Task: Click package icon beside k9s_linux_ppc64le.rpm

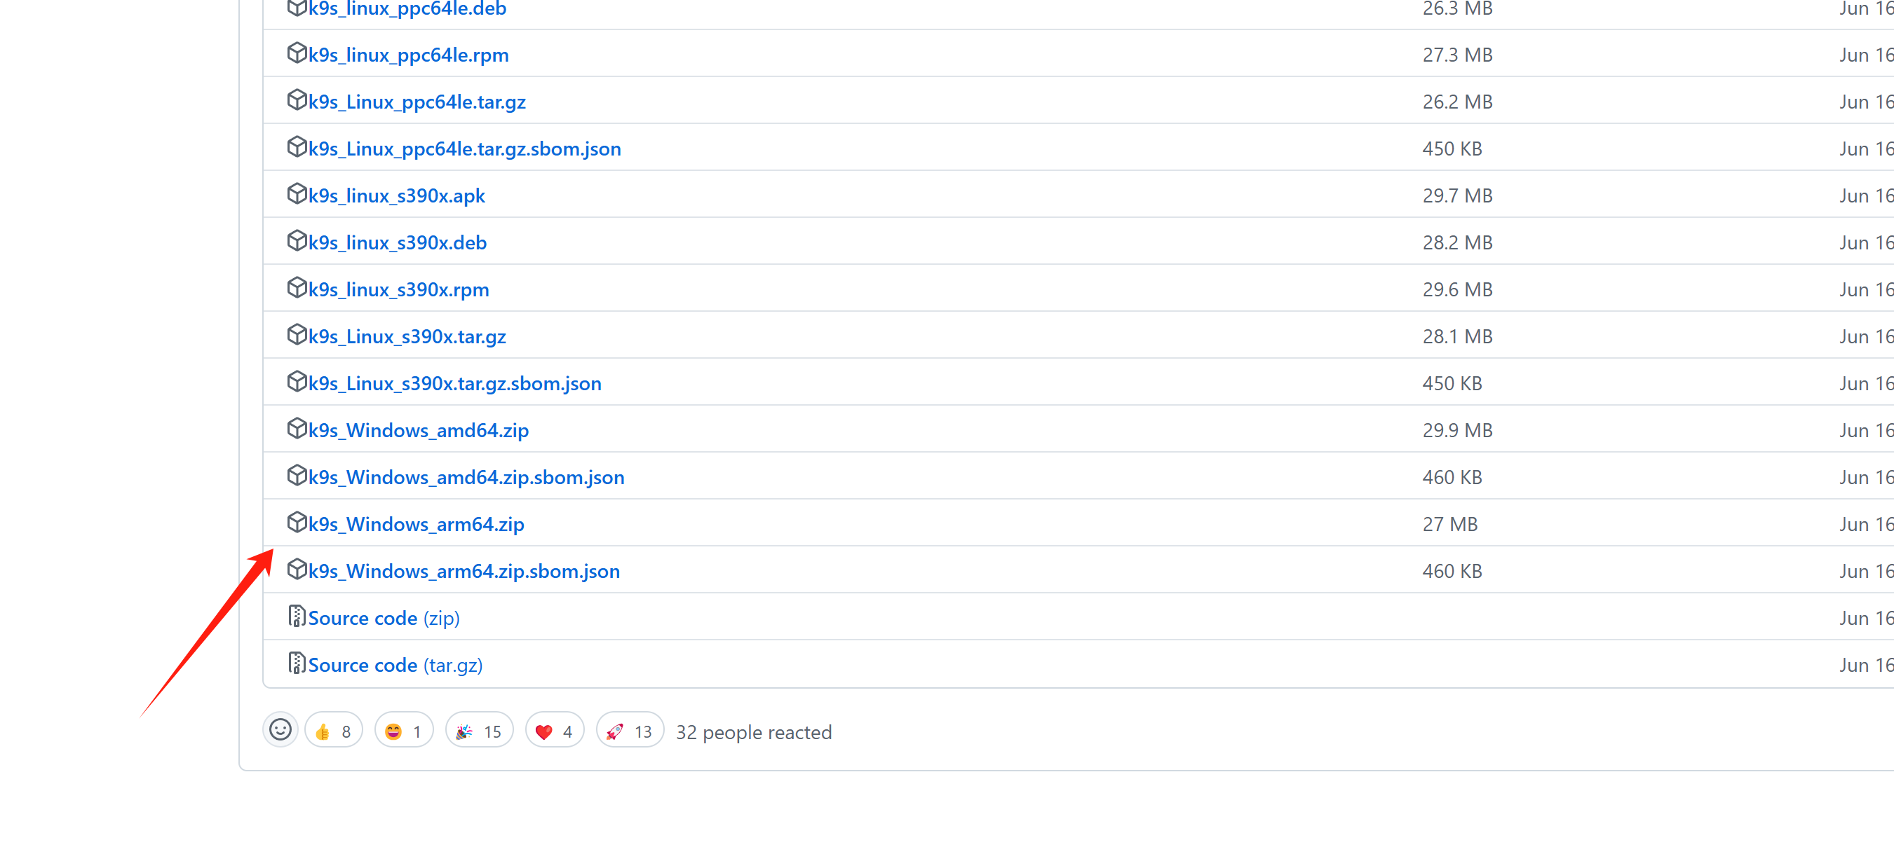Action: click(297, 54)
